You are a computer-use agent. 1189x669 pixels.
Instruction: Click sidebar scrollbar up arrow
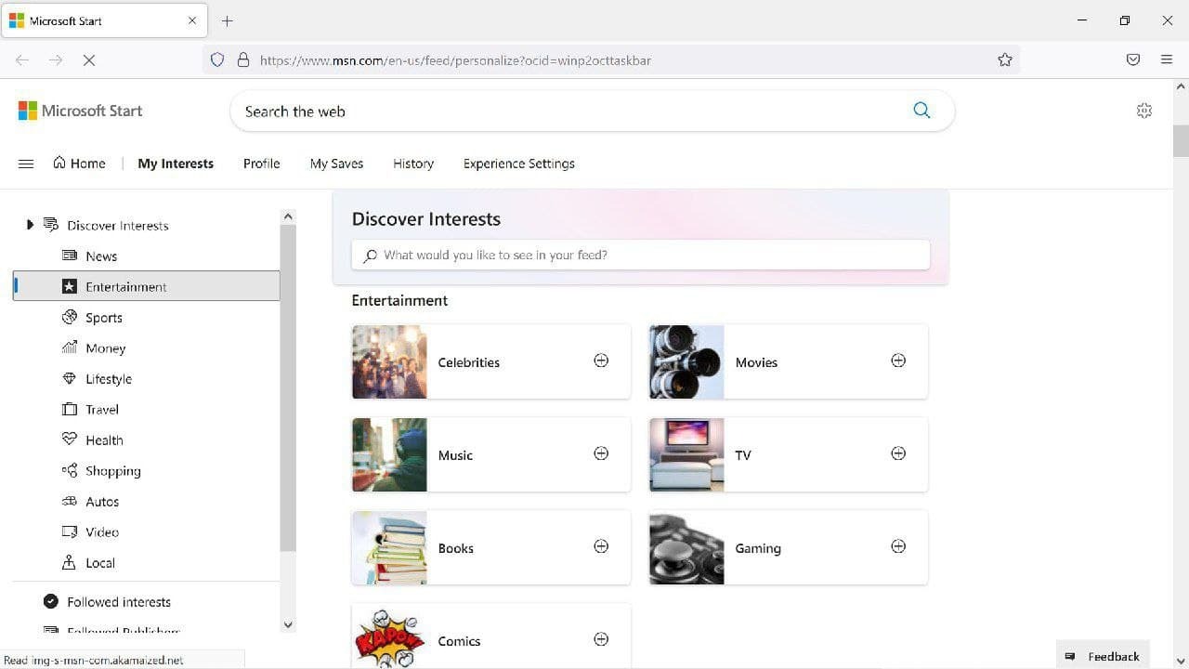288,216
